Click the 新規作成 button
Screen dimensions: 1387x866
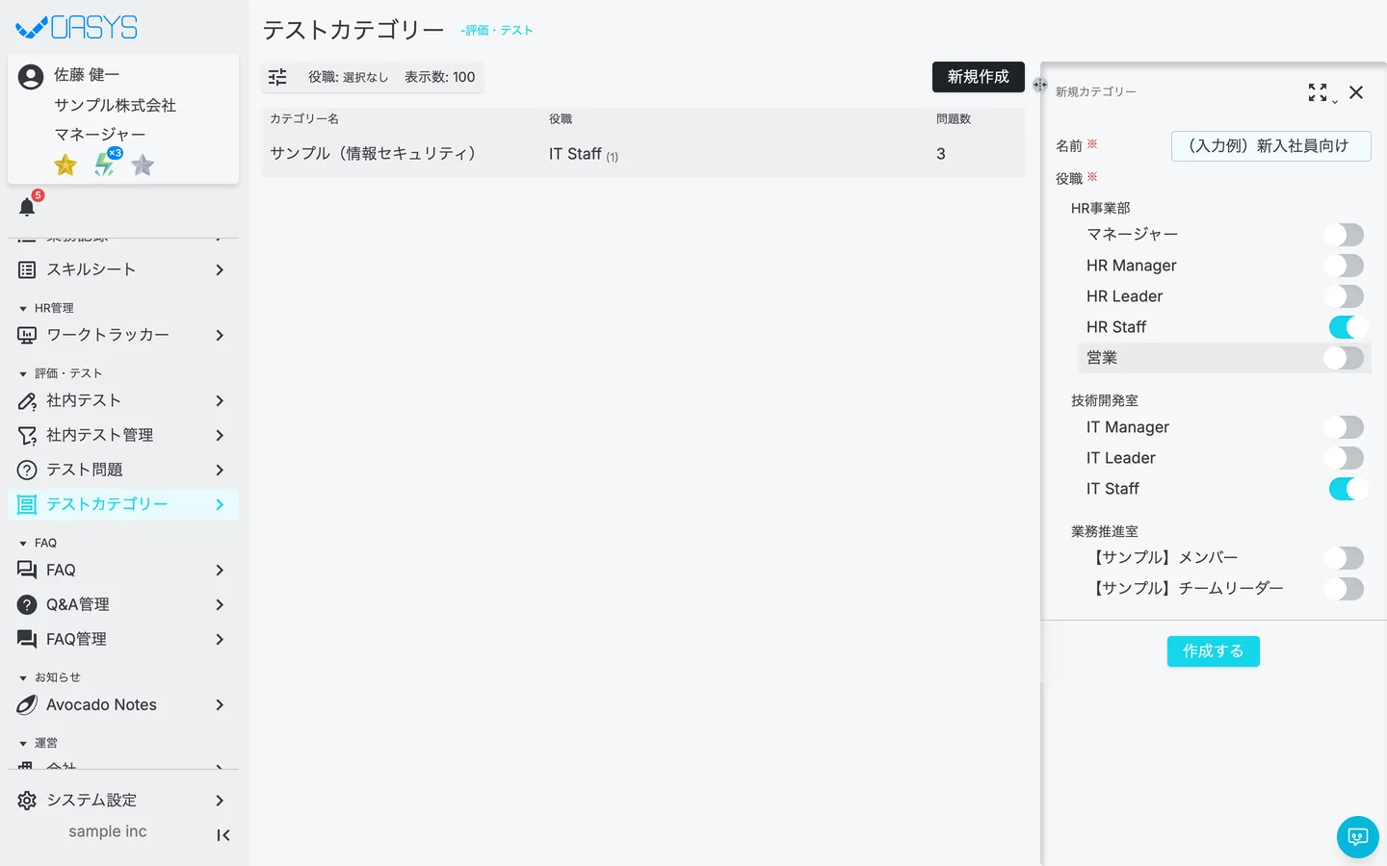tap(979, 77)
